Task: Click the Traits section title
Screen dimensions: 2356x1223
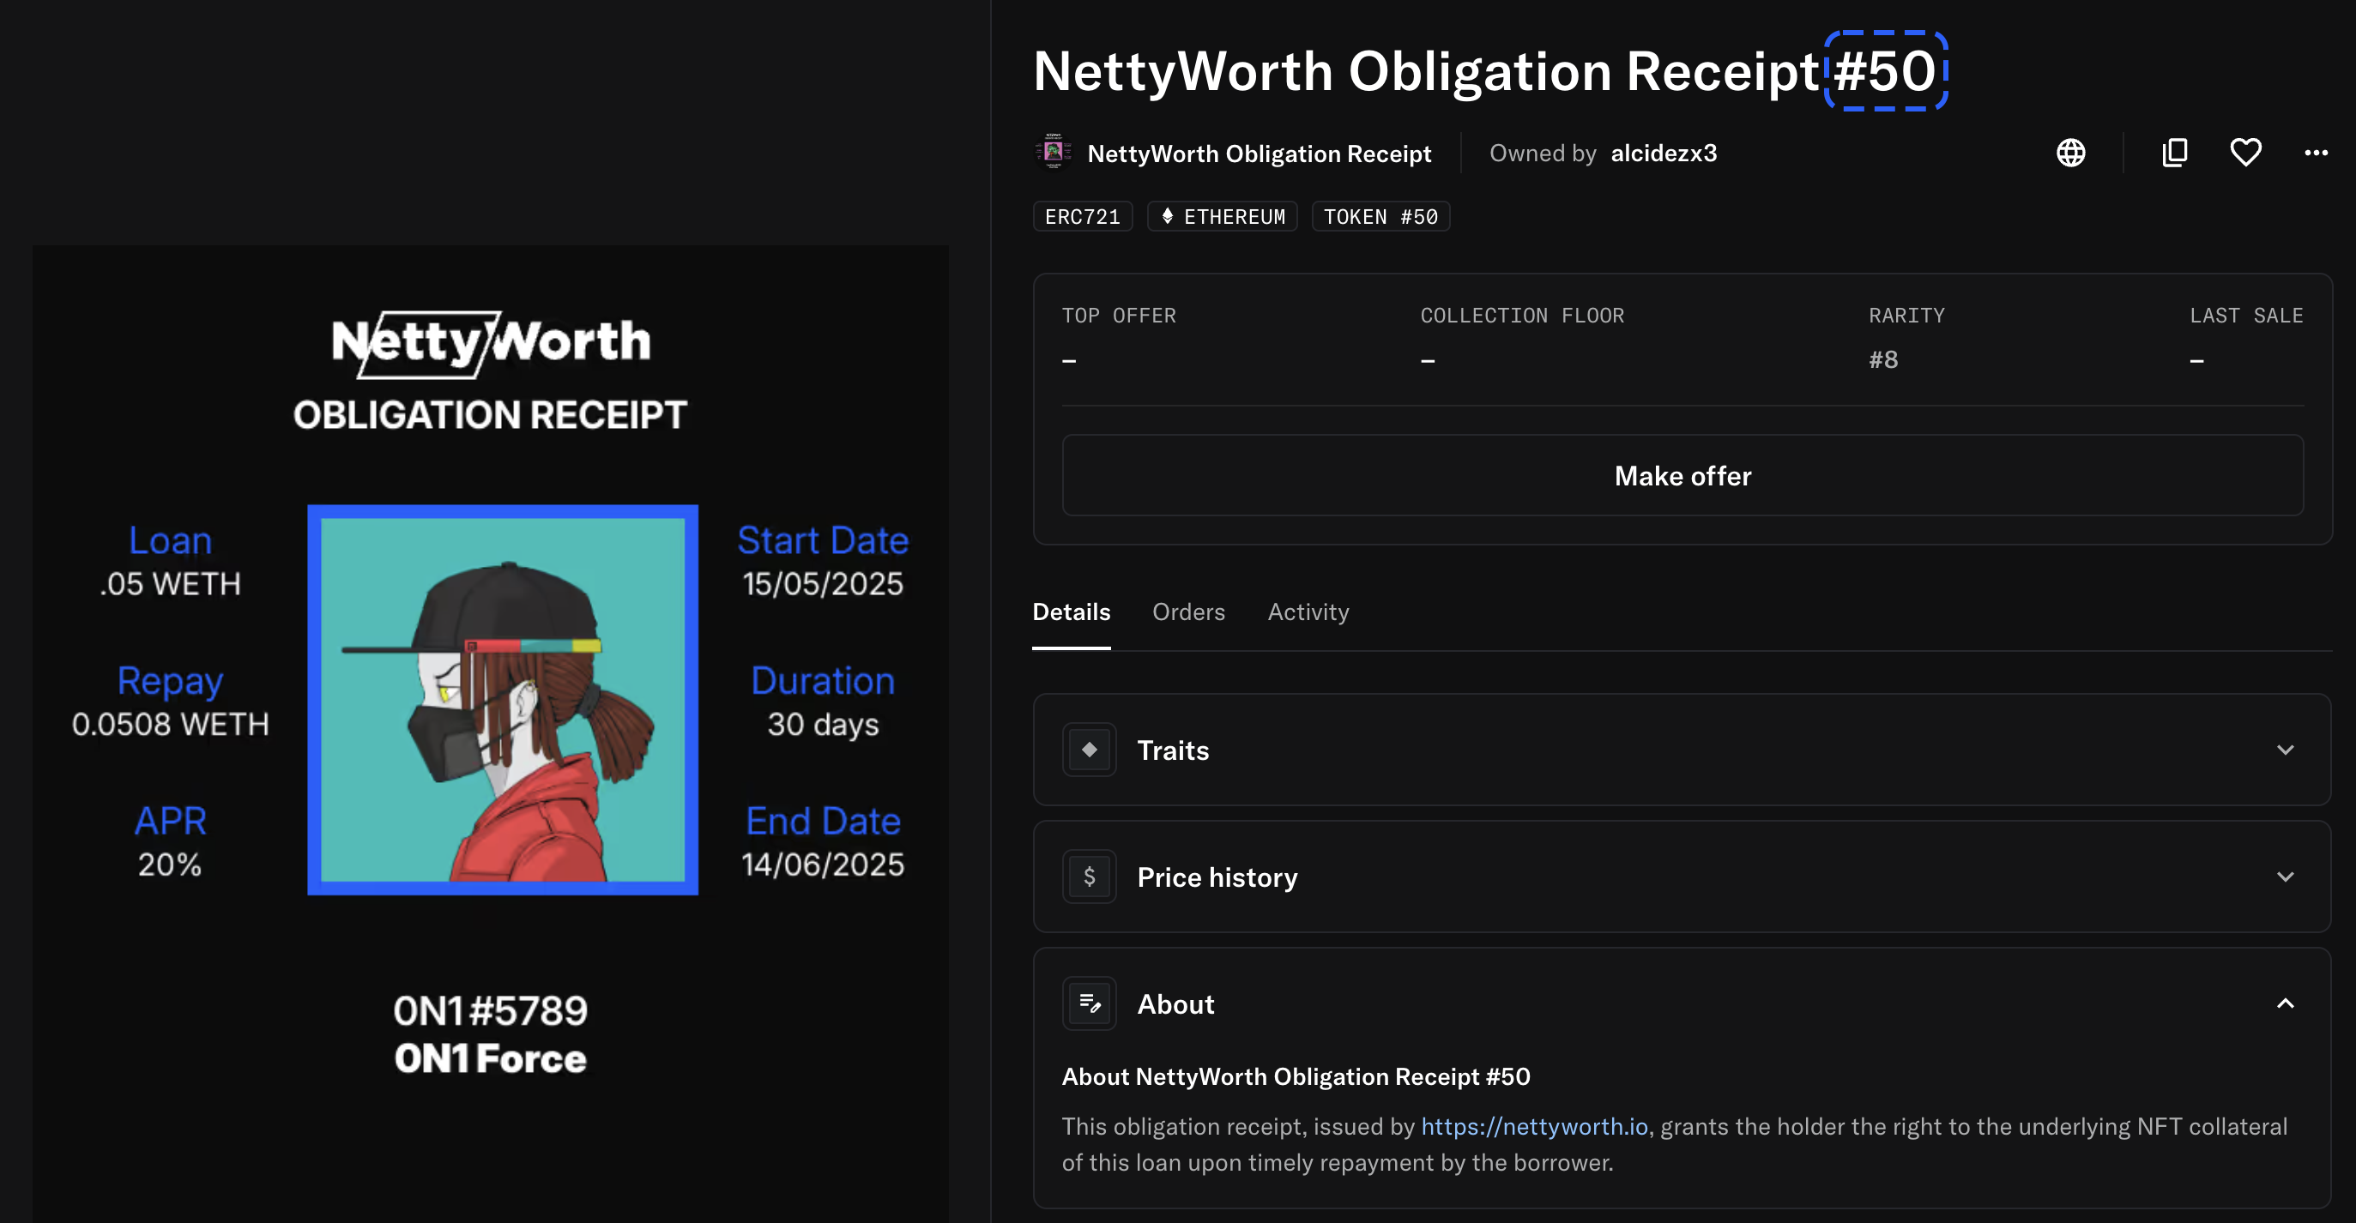Action: click(1173, 750)
